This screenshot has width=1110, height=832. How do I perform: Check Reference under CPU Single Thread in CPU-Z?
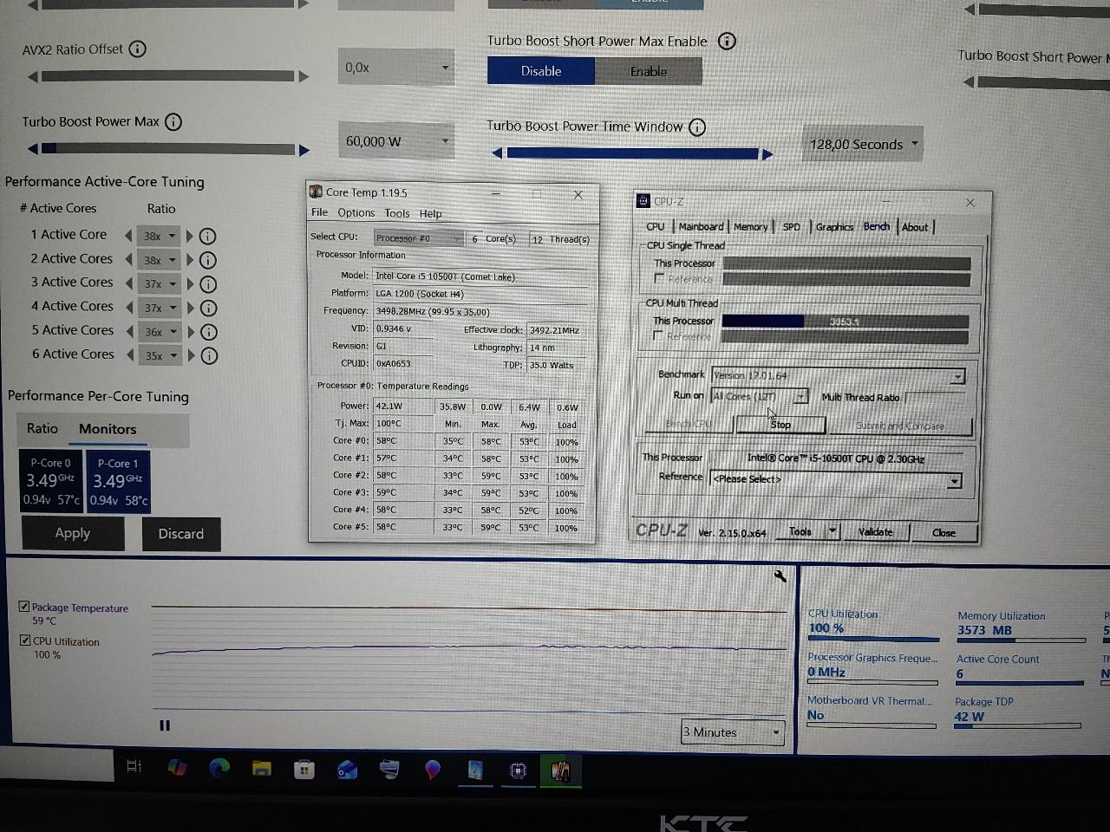659,278
